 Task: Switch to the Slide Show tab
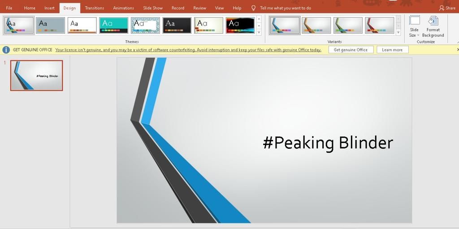153,8
